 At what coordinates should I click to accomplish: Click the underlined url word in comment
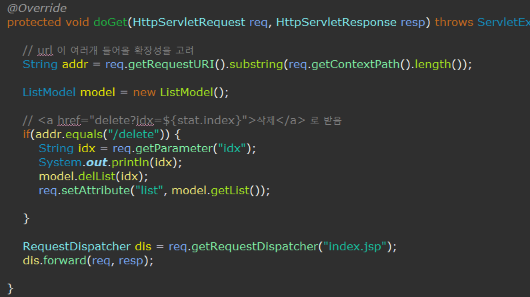[x=45, y=51]
